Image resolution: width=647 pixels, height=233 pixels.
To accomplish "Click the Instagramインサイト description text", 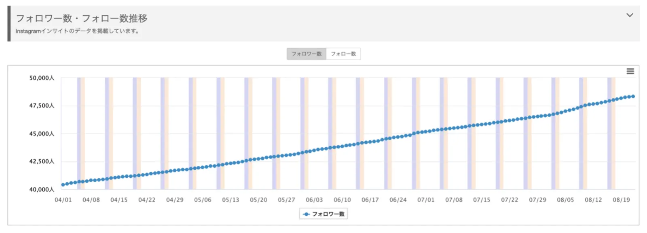I will point(78,31).
